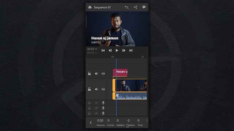The image size is (234, 131).
Task: Toggle lock on the main video track
Action: [89, 89]
